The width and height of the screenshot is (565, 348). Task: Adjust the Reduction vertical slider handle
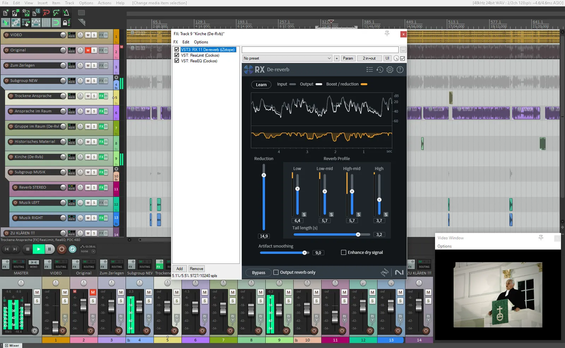264,175
